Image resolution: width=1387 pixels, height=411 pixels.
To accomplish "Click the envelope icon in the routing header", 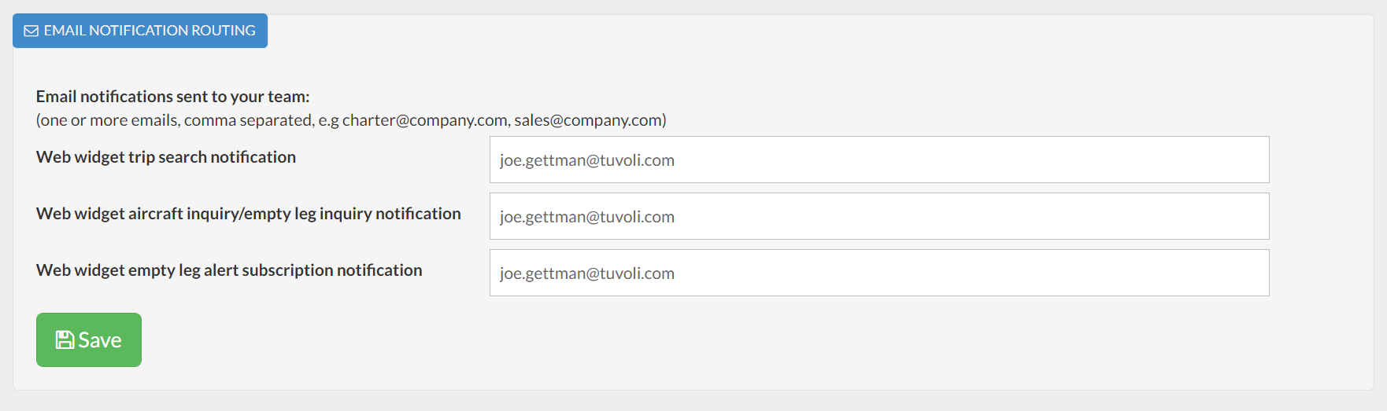I will (x=31, y=31).
